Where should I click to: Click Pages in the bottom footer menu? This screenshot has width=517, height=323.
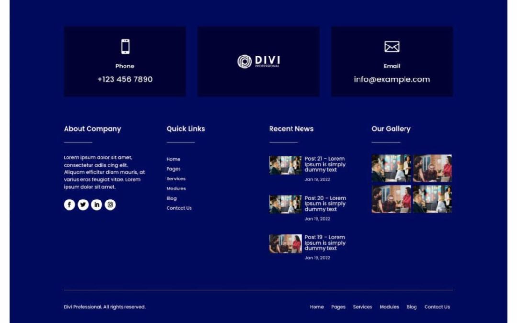pyautogui.click(x=338, y=307)
